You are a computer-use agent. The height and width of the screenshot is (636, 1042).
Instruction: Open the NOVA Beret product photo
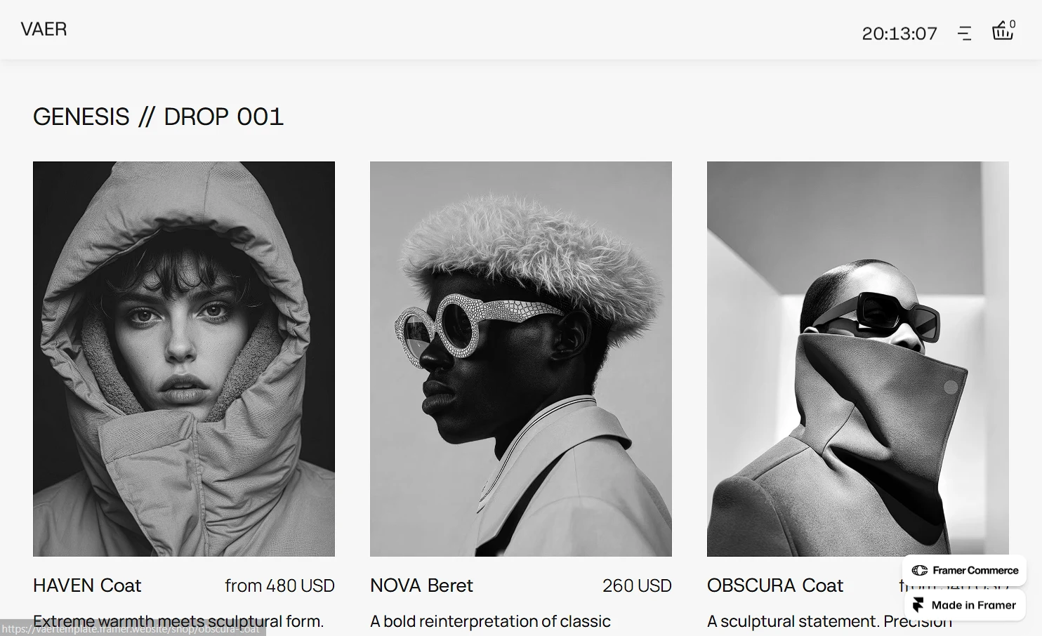click(521, 359)
